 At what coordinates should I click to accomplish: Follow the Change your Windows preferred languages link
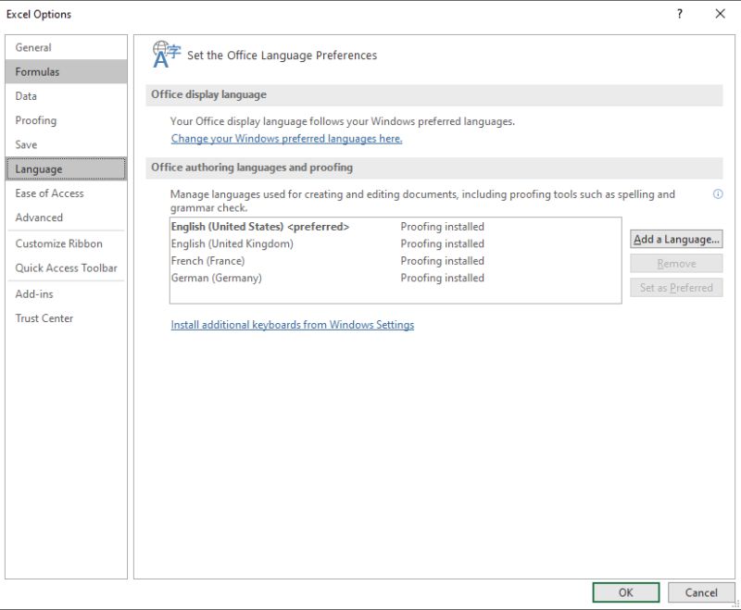coord(286,138)
